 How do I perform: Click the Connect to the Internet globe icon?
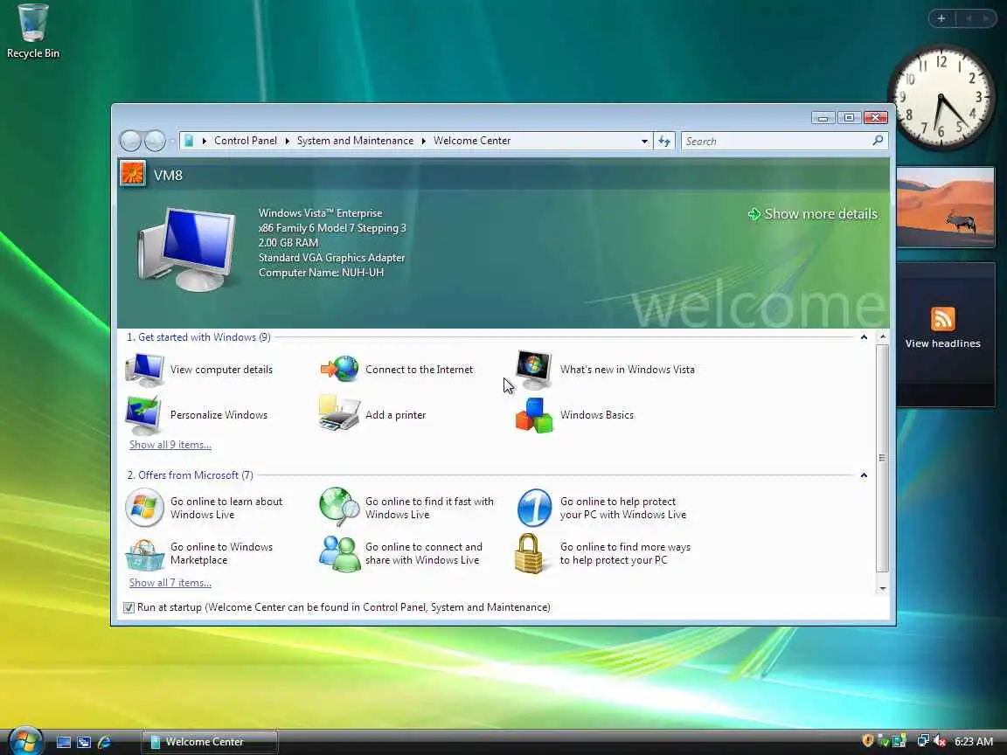(x=339, y=369)
